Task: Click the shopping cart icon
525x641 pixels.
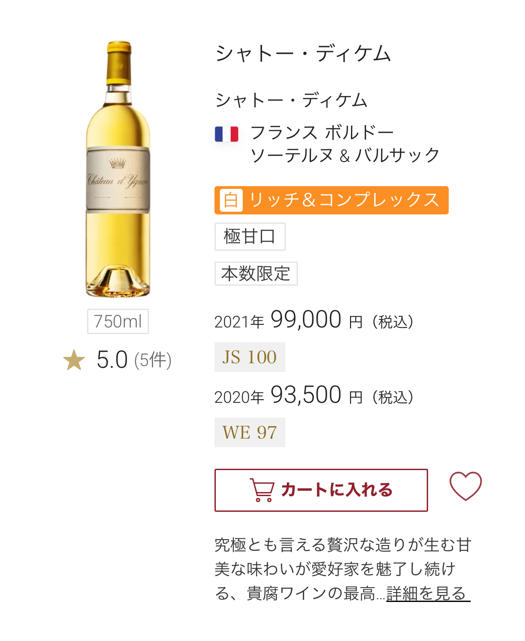Action: pos(262,490)
